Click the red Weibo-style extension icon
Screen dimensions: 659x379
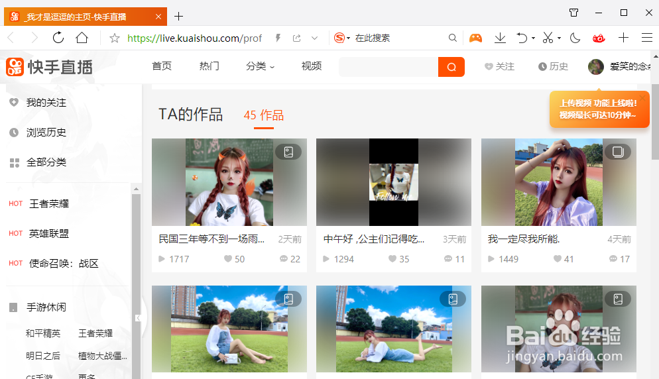[x=599, y=38]
